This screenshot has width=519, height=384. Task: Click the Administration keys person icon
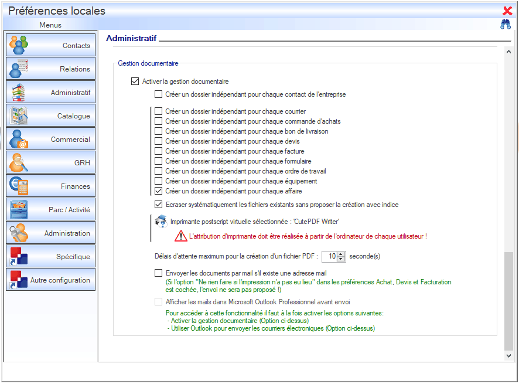[x=19, y=233]
